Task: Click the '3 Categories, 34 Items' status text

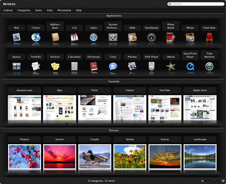Action: tap(101, 181)
